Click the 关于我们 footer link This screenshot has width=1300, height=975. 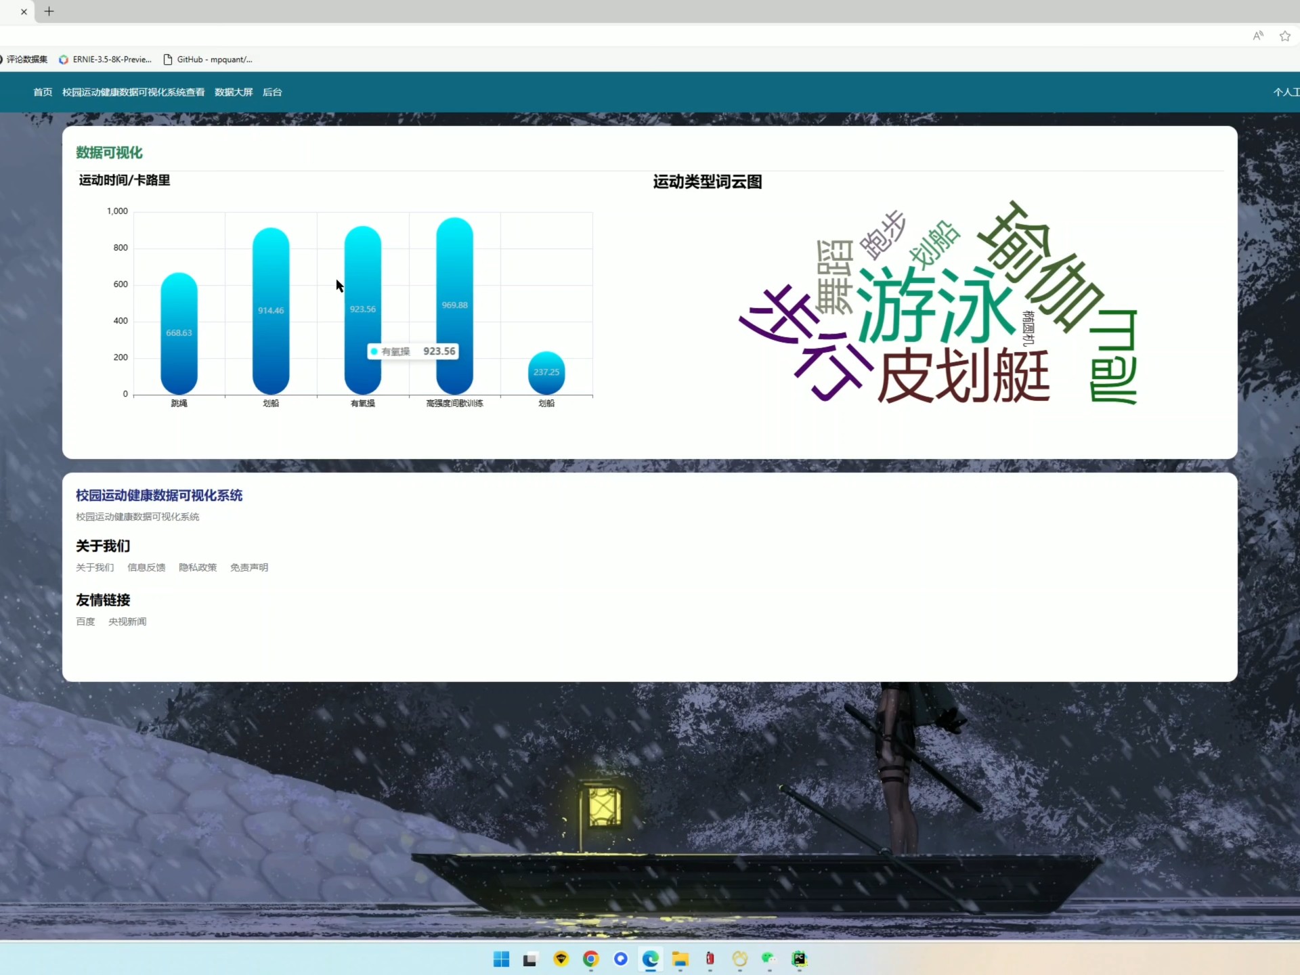[95, 567]
